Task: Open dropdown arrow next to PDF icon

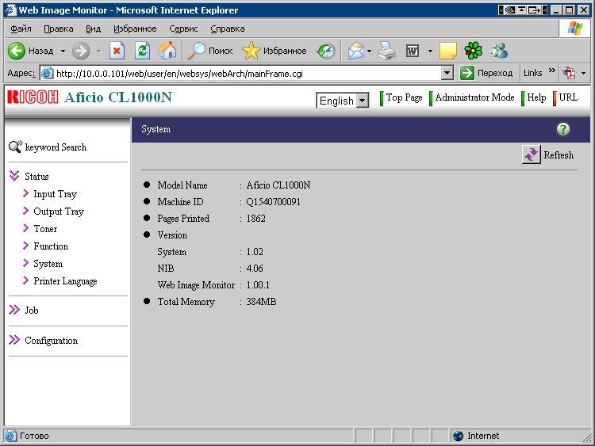Action: click(583, 73)
